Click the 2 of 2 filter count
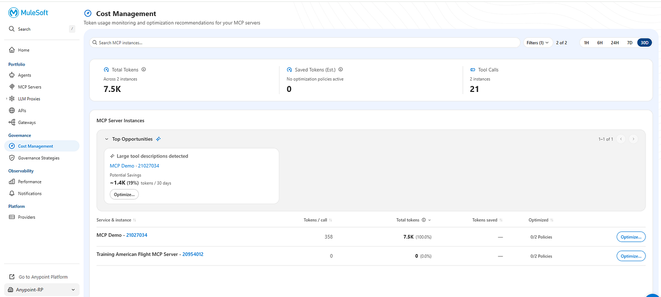661x297 pixels. (562, 42)
